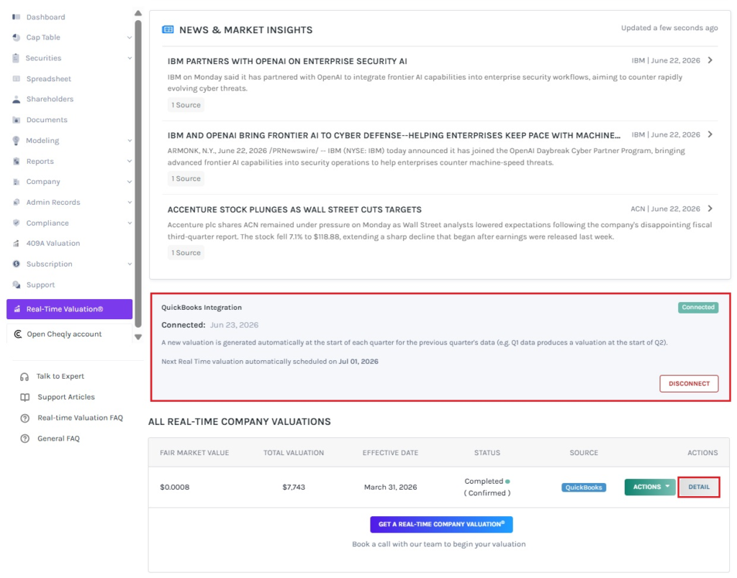Click 1 Source under IBM Partners article
The height and width of the screenshot is (578, 737).
click(x=186, y=105)
